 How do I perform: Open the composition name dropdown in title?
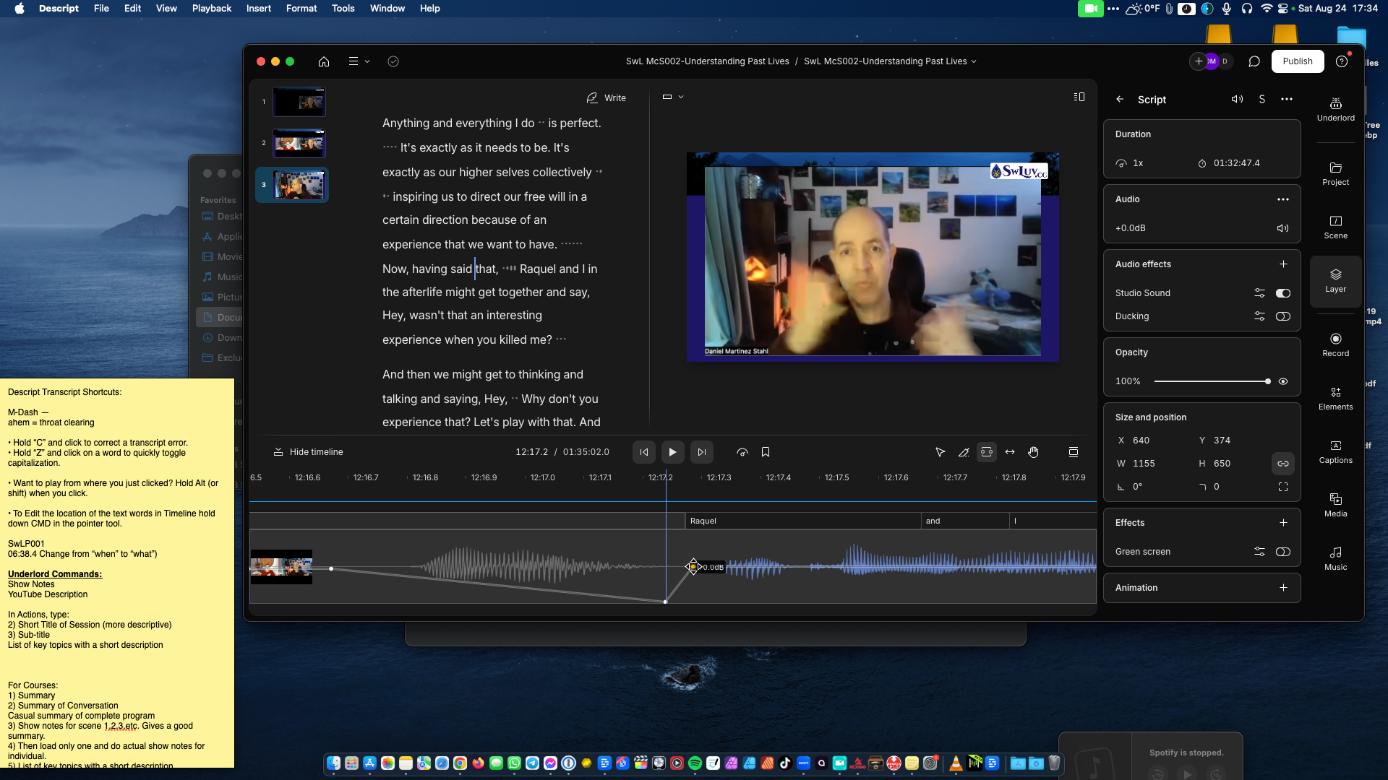(x=890, y=61)
